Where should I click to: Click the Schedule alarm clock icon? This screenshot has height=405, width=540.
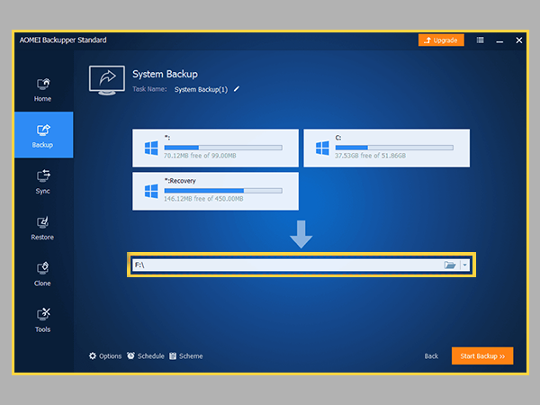click(130, 355)
